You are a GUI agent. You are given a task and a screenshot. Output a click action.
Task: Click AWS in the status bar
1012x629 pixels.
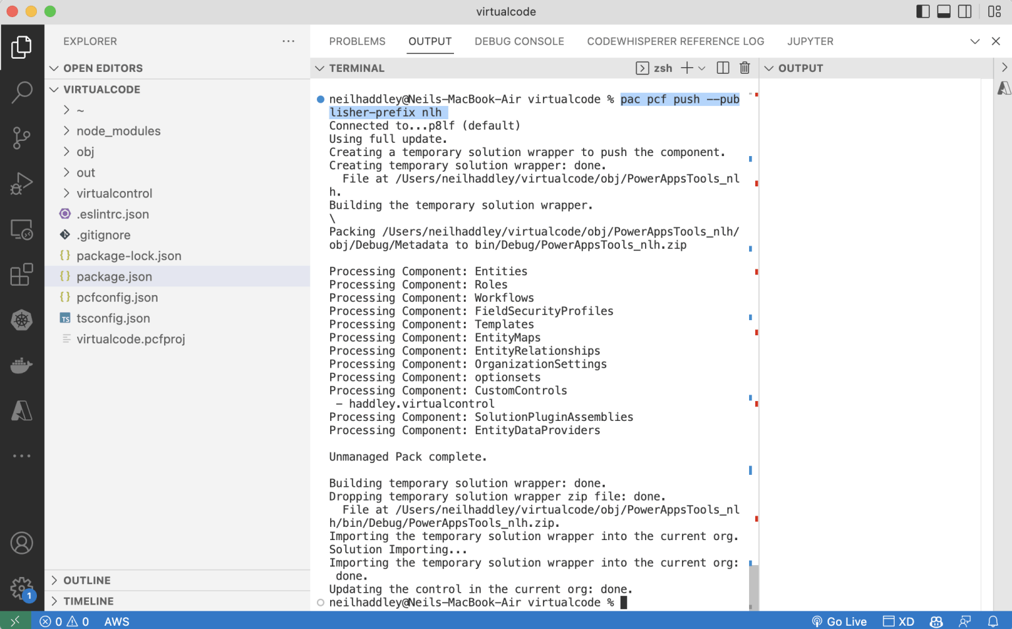(x=117, y=621)
